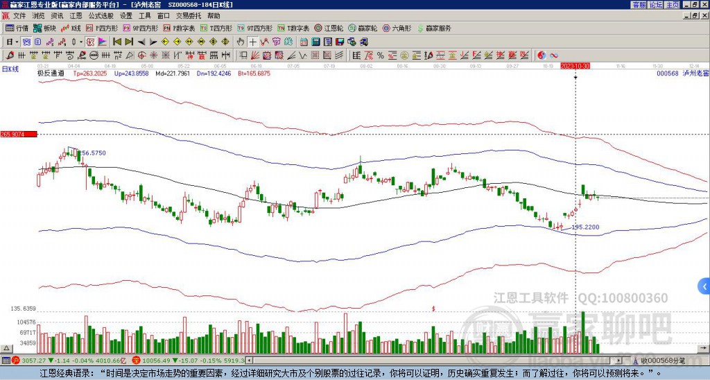Select the angle line drawing tool
Viewport: 710px width, 380px height.
pyautogui.click(x=291, y=55)
